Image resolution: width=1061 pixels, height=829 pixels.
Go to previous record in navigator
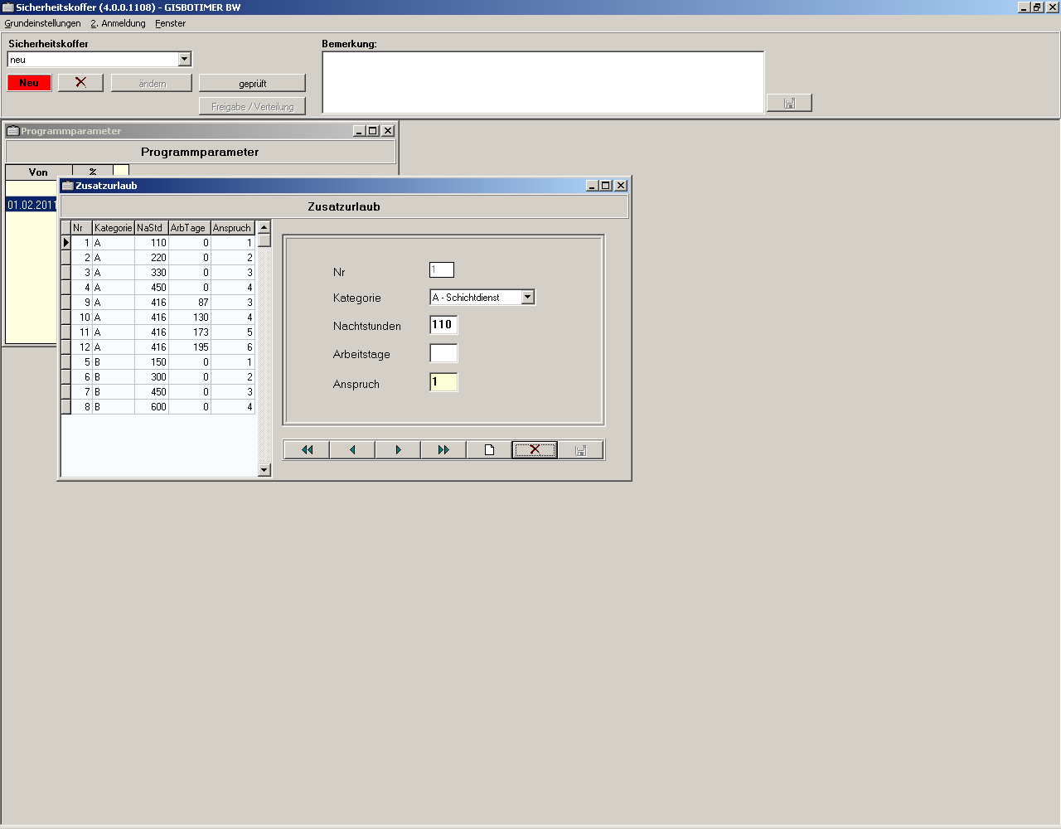tap(352, 450)
